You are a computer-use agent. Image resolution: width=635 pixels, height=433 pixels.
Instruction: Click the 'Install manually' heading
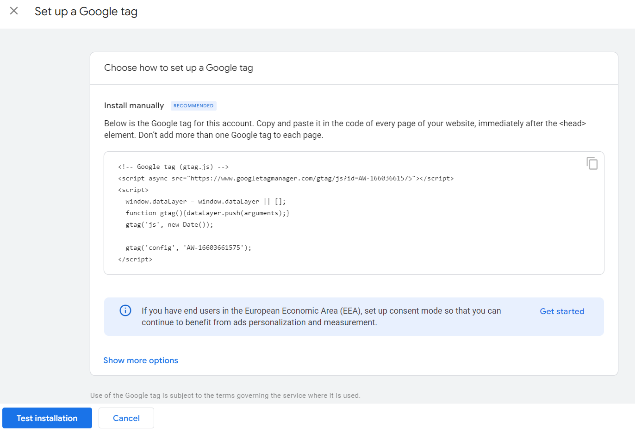(x=134, y=105)
